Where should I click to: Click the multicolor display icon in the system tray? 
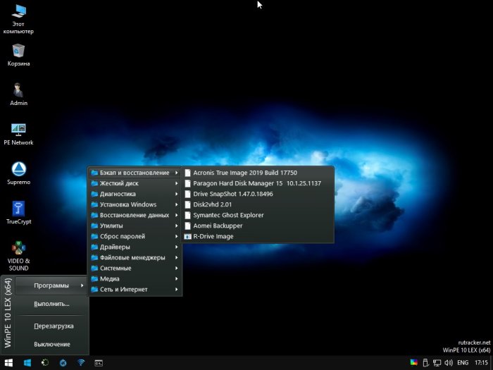pyautogui.click(x=414, y=363)
